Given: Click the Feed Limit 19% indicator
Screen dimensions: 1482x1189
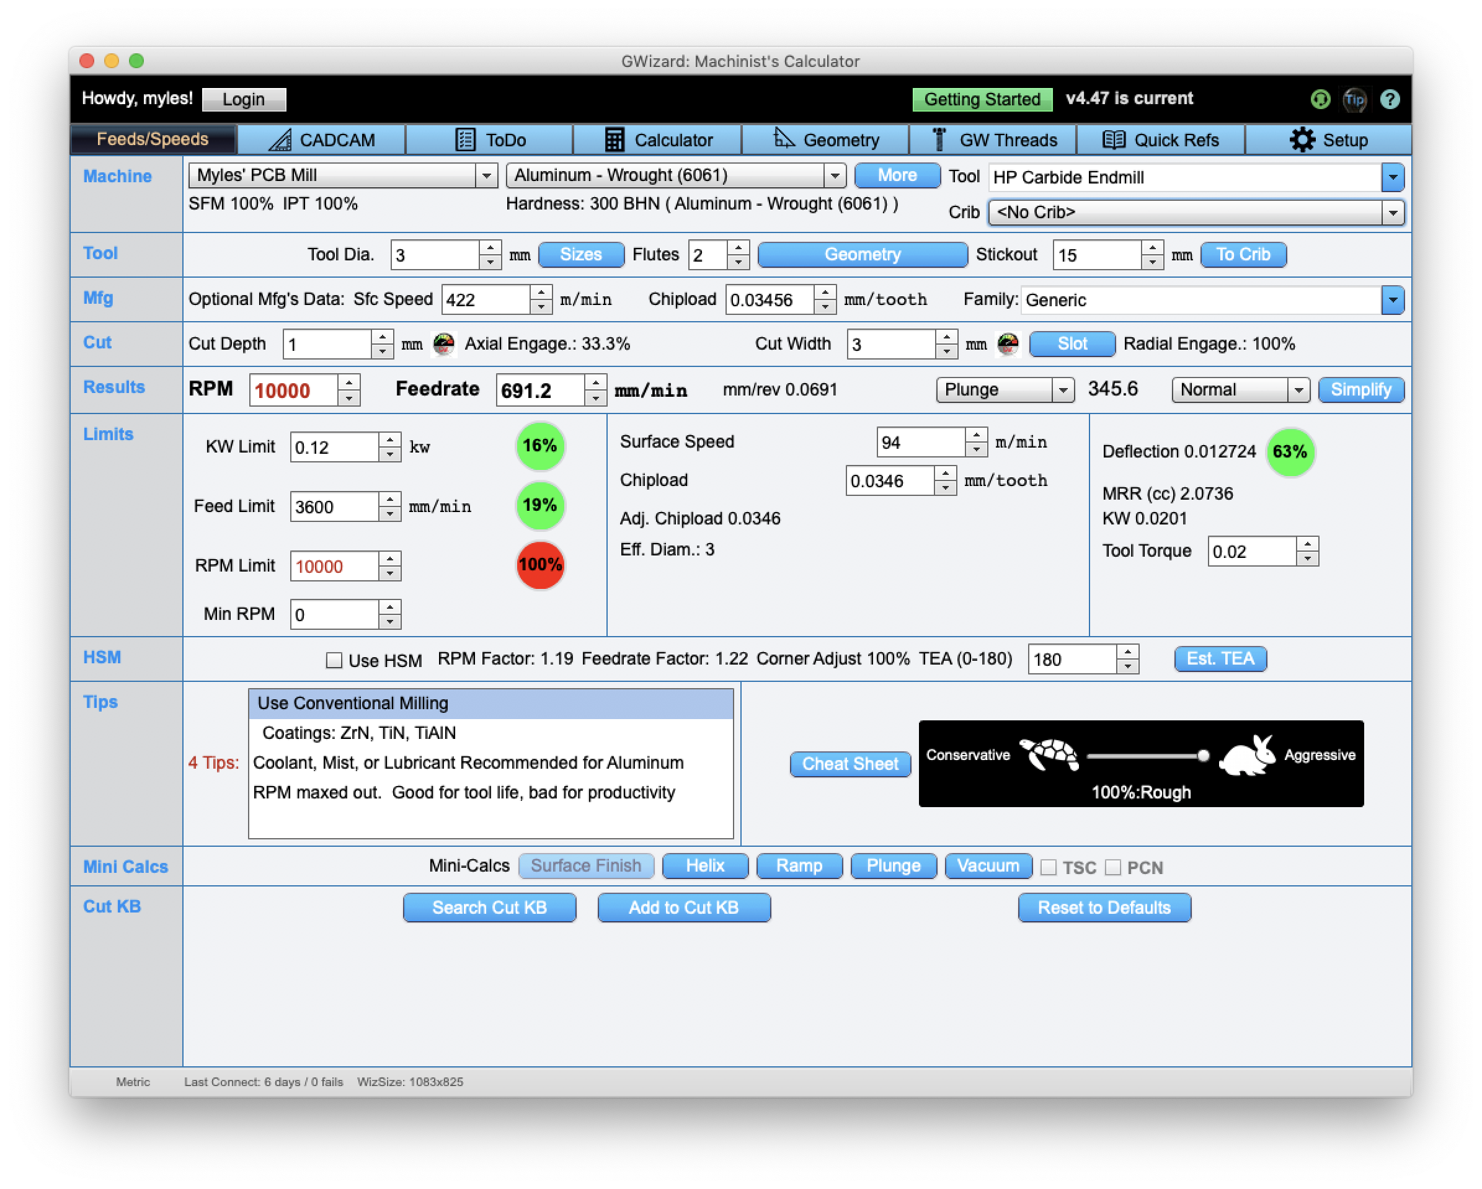Looking at the screenshot, I should click(x=540, y=505).
